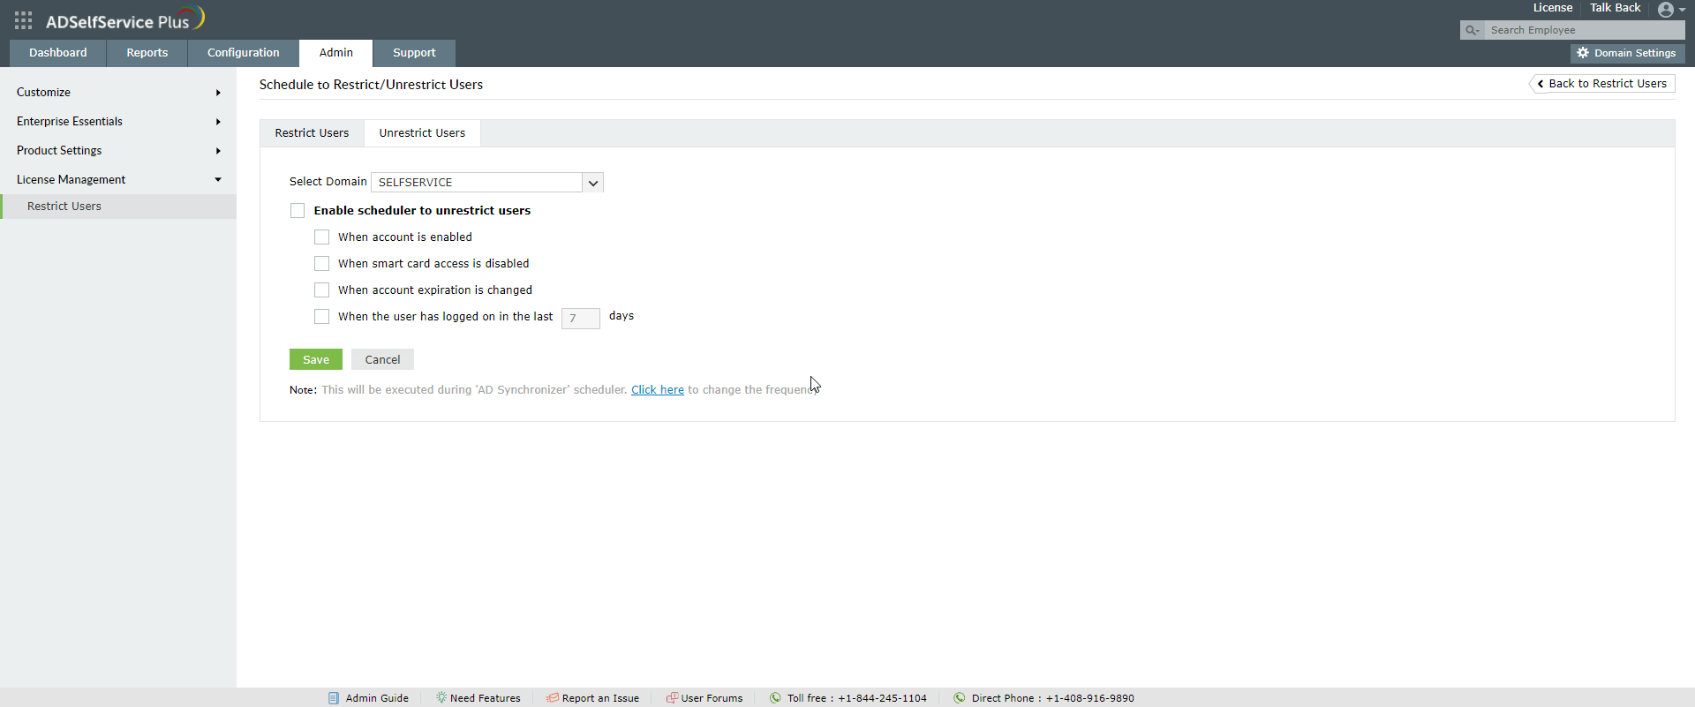Follow the 'Click here' frequency link
Screen dimensions: 1695x707
point(658,390)
